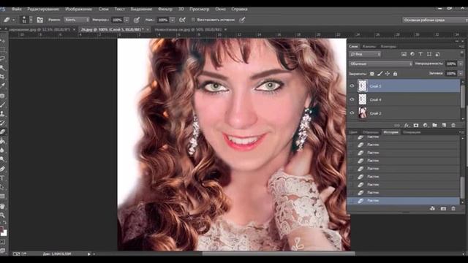Select highlighted Ластик history state
468x263 pixels.
(404, 201)
